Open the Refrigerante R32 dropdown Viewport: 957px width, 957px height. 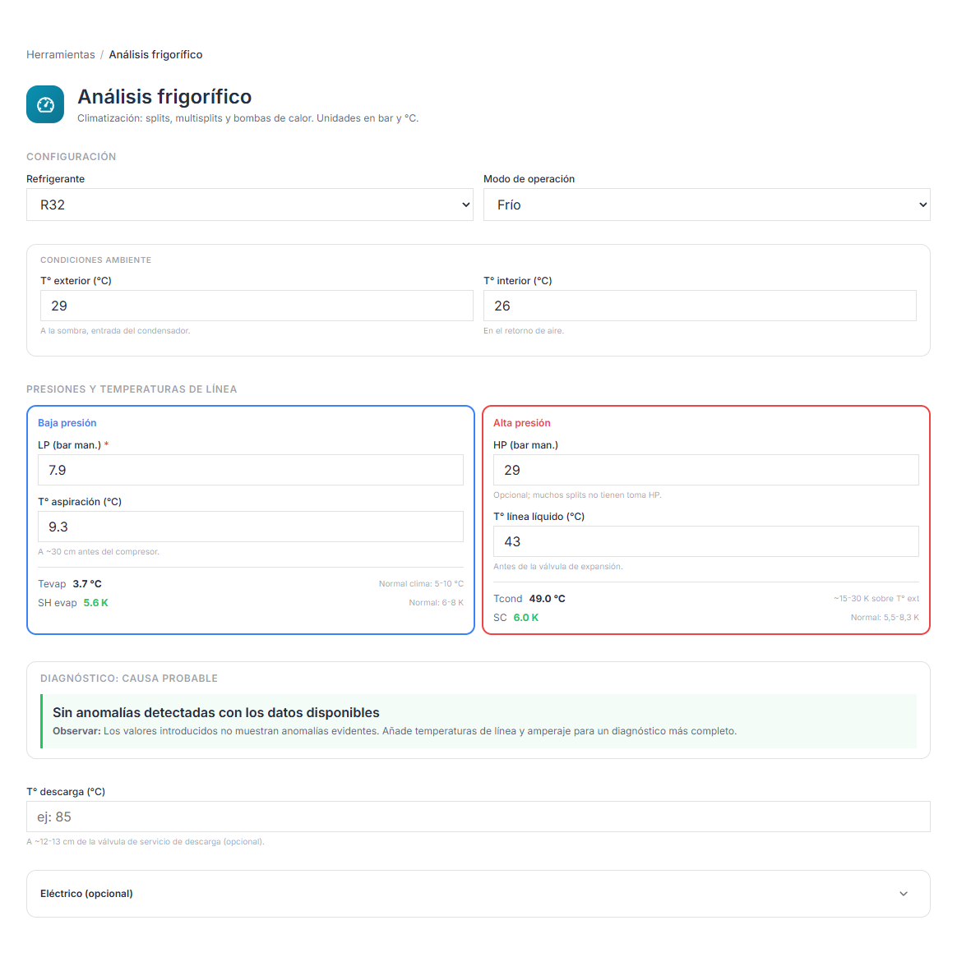[250, 205]
